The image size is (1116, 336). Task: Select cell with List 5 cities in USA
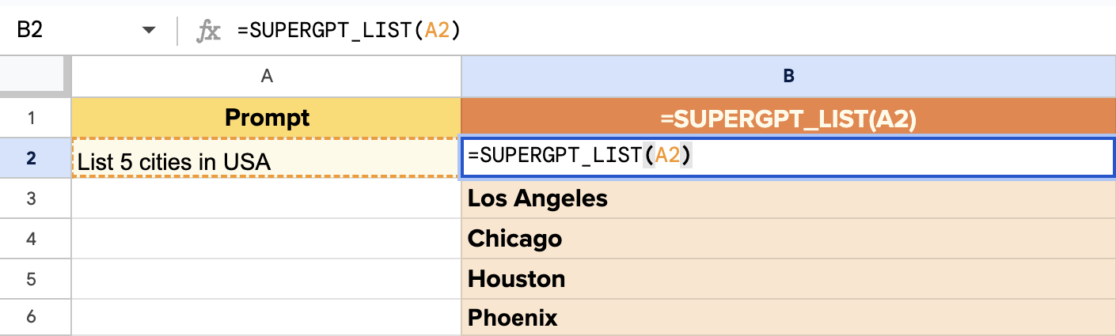tap(267, 158)
